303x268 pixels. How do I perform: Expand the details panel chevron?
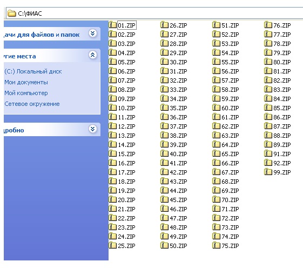click(x=93, y=129)
